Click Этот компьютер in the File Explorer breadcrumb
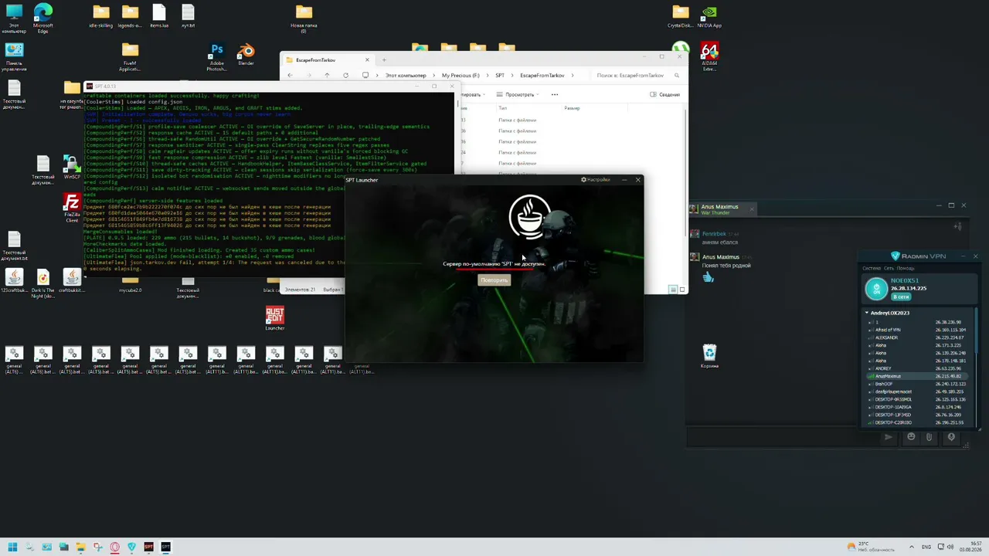Image resolution: width=989 pixels, height=556 pixels. coord(406,76)
